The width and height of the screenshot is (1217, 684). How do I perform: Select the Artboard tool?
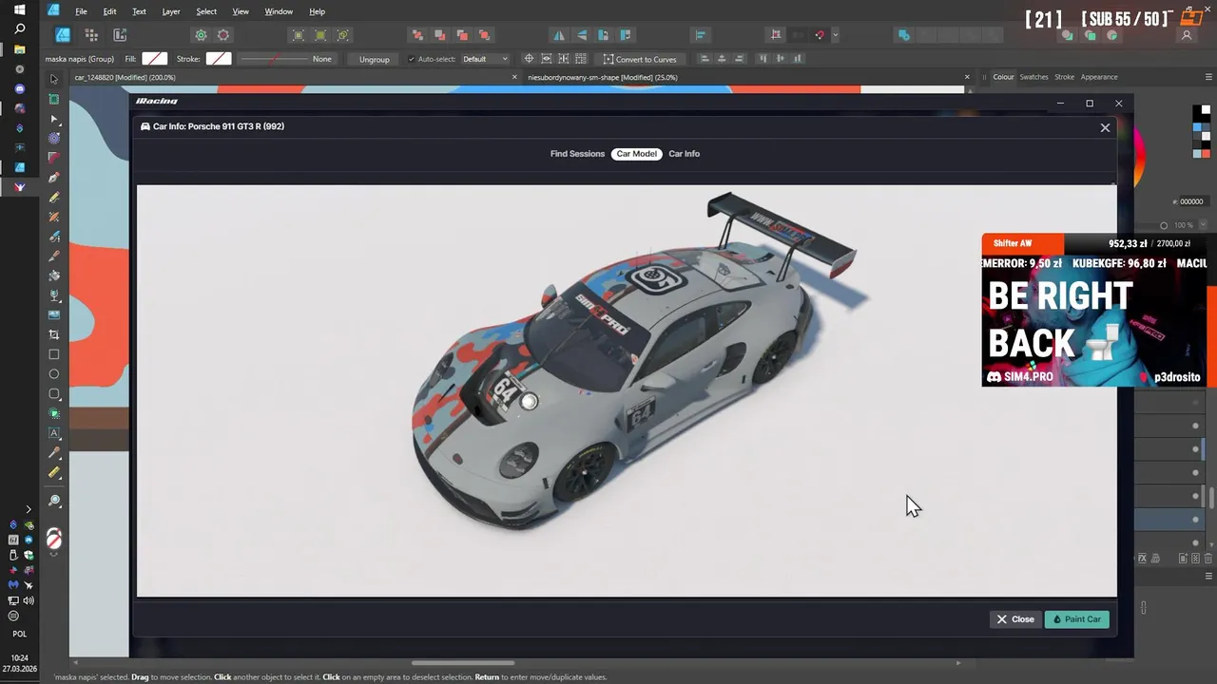coord(54,99)
